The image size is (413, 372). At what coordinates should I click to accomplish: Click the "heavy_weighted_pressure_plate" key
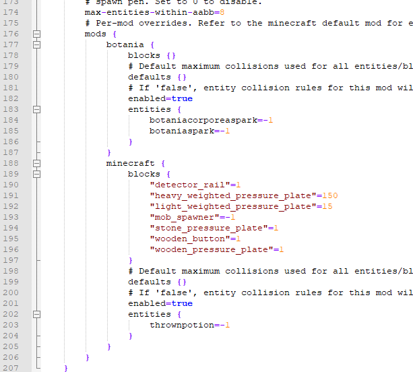[x=233, y=195]
